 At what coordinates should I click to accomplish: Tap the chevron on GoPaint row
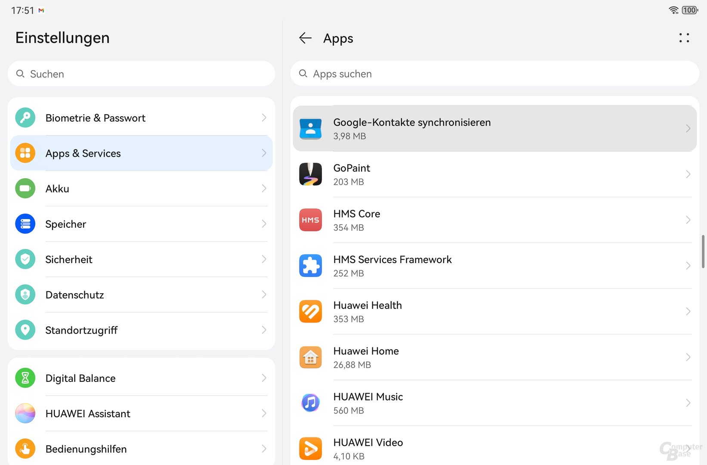[688, 174]
